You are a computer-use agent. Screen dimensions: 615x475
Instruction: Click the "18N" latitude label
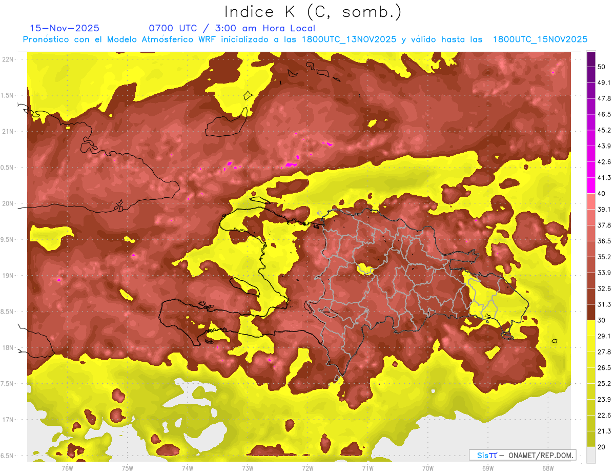click(x=8, y=347)
